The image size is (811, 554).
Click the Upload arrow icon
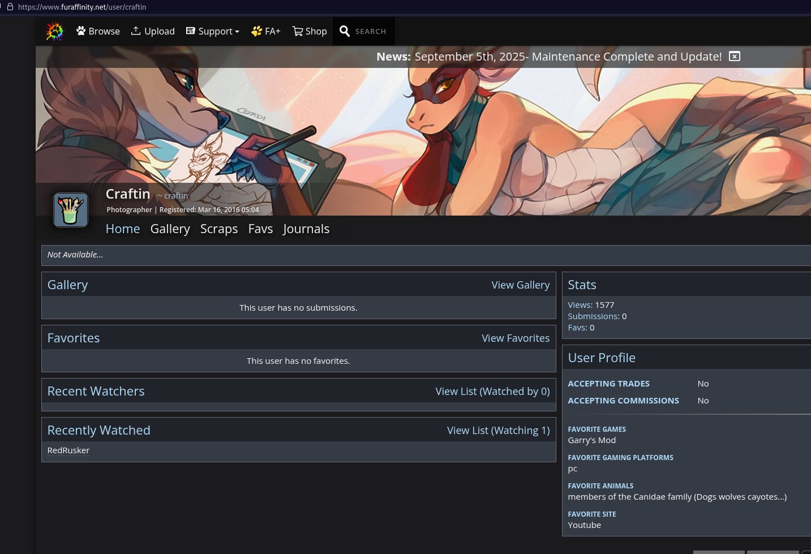point(136,31)
